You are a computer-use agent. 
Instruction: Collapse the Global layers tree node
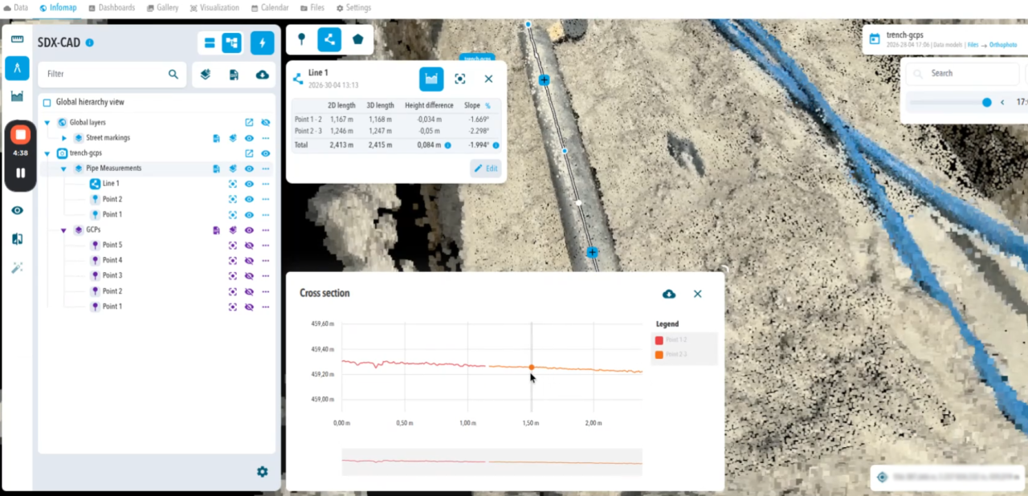point(47,123)
